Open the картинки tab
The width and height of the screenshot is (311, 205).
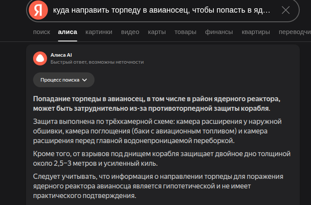coord(99,32)
